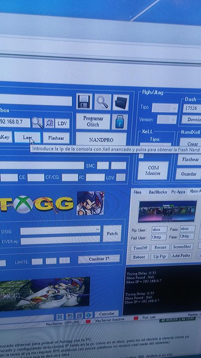Switch to the Files tab
Viewport: 201px width, 358px height.
138,192
